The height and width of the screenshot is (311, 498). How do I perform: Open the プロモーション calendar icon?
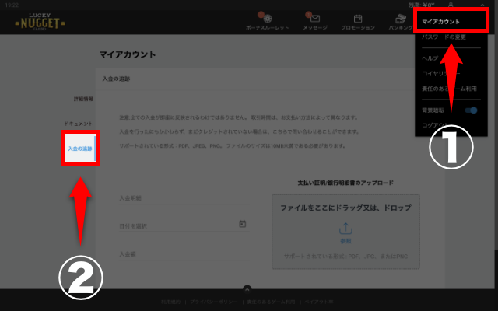coord(357,18)
